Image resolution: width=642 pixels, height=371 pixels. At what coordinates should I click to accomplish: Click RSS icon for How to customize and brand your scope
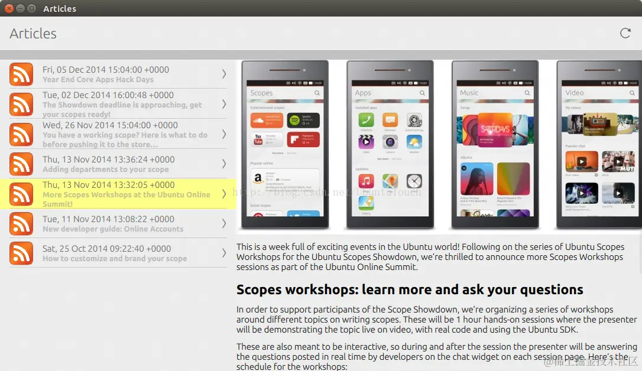pyautogui.click(x=21, y=253)
